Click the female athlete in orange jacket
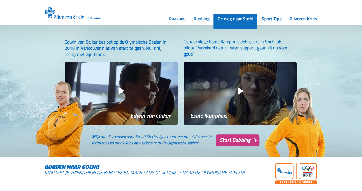 [295, 122]
